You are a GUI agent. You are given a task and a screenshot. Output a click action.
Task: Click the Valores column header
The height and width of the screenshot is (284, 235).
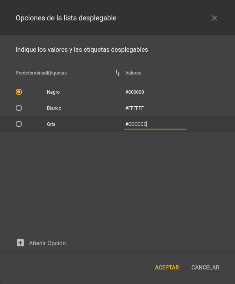(x=133, y=73)
